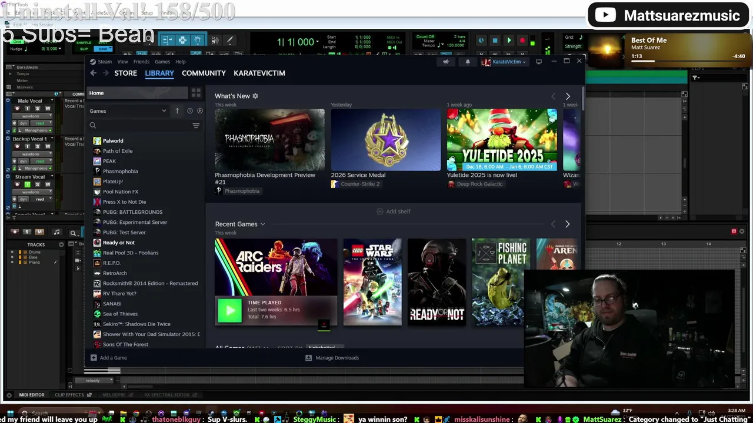Open the library search magnifier

click(x=92, y=125)
